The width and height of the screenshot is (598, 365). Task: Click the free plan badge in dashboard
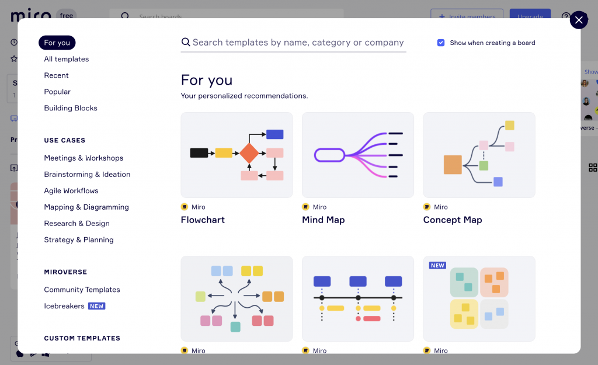(x=67, y=15)
